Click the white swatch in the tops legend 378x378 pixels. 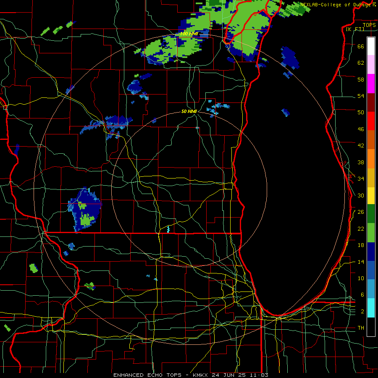(x=371, y=46)
